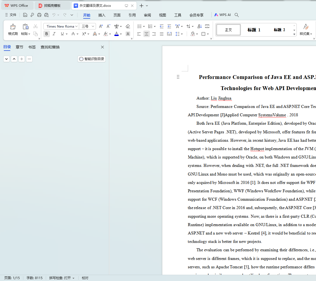The width and height of the screenshot is (316, 281).
Task: Switch to the 插入 Insert tab
Action: pyautogui.click(x=102, y=15)
